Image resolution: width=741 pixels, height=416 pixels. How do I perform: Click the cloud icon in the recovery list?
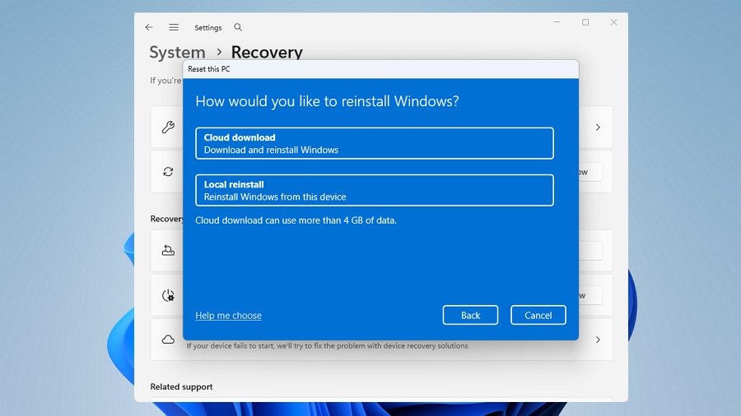click(168, 340)
